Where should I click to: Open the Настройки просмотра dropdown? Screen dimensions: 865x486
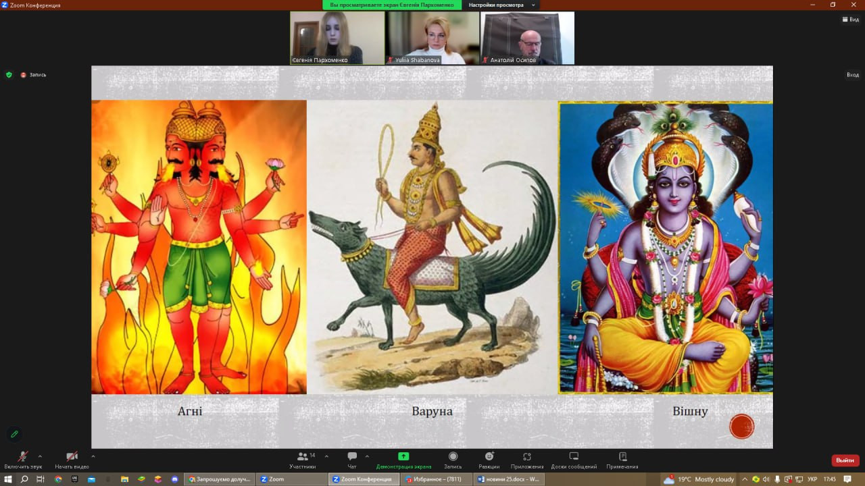pyautogui.click(x=501, y=5)
